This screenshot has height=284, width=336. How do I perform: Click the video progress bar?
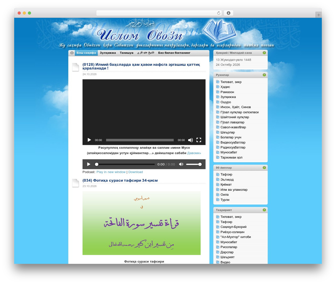140,140
